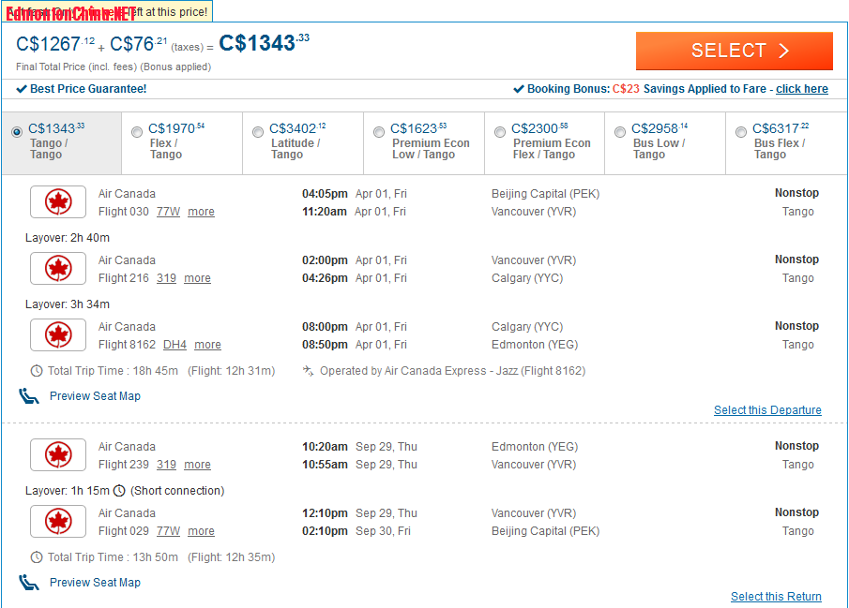Open the booking bonus 'click here' link
Screen dimensions: 849x608
click(x=801, y=89)
